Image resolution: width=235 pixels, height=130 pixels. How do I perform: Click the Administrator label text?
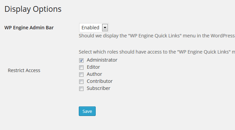102,60
